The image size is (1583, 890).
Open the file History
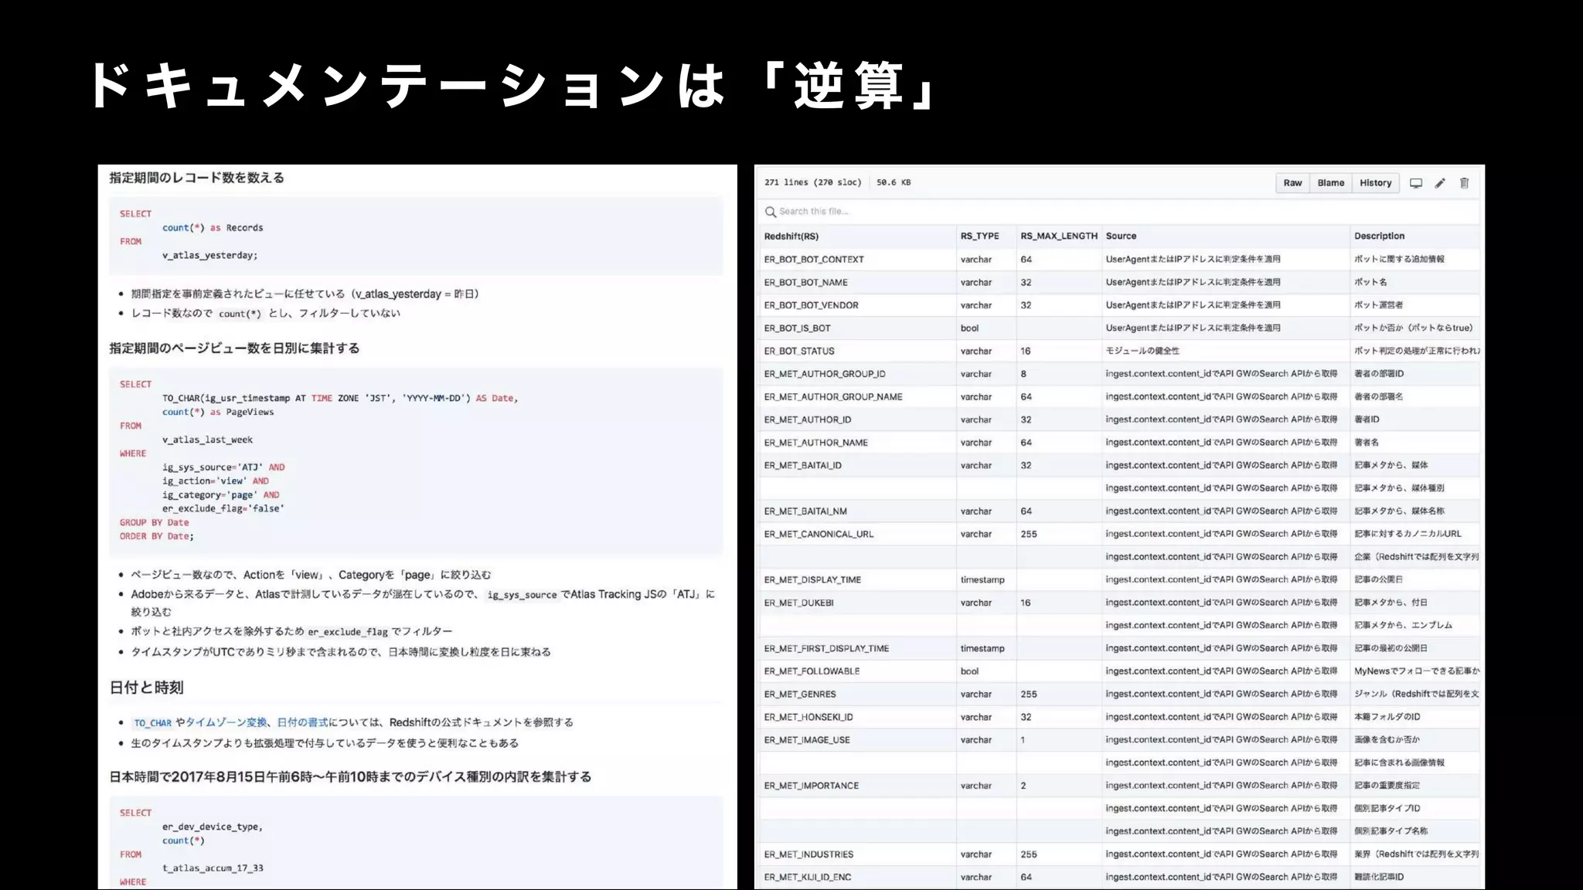pos(1375,183)
